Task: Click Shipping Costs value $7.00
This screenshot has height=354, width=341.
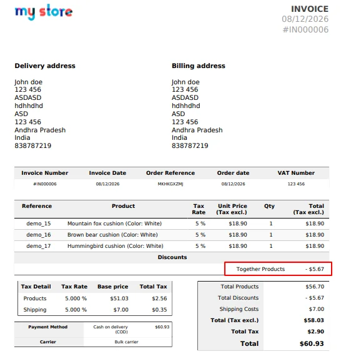Action: tap(317, 309)
